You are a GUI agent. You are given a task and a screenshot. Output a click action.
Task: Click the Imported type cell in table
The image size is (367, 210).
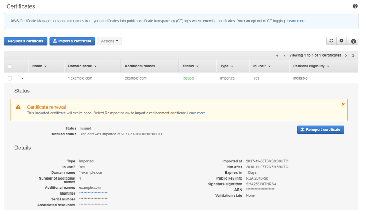(x=227, y=78)
